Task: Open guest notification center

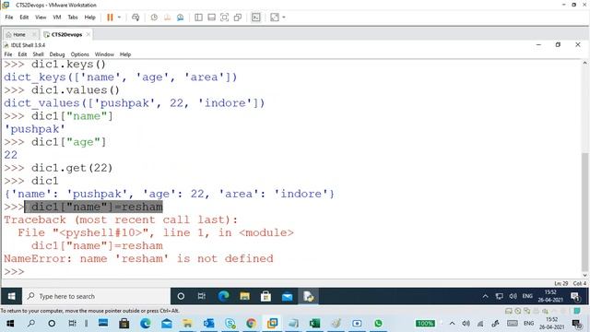Action: point(575,296)
